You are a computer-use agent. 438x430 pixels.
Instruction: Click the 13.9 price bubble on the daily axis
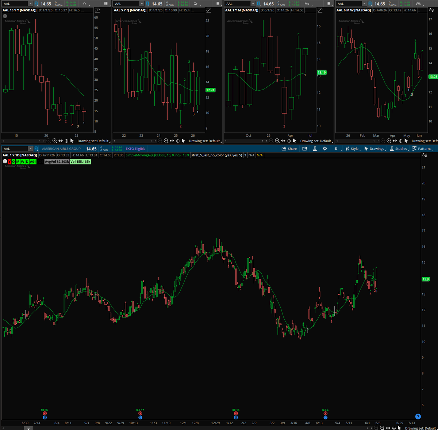[x=426, y=279]
